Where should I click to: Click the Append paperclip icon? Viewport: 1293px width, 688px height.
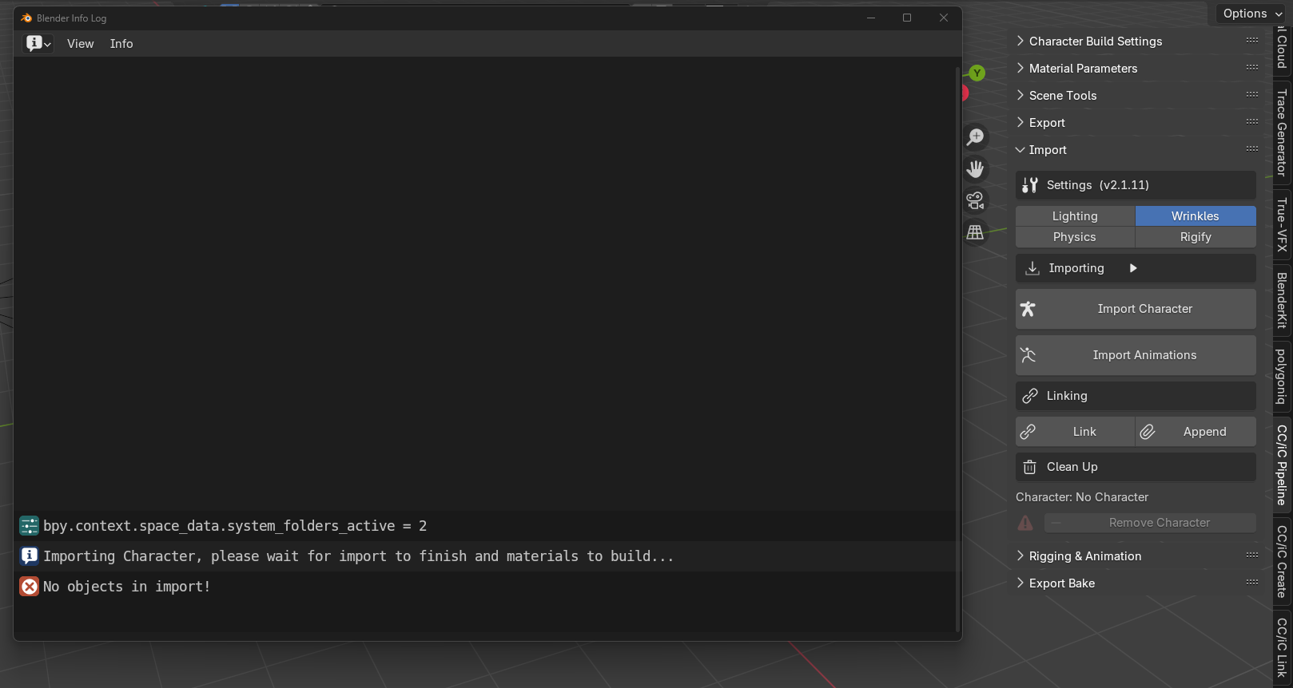coord(1148,432)
